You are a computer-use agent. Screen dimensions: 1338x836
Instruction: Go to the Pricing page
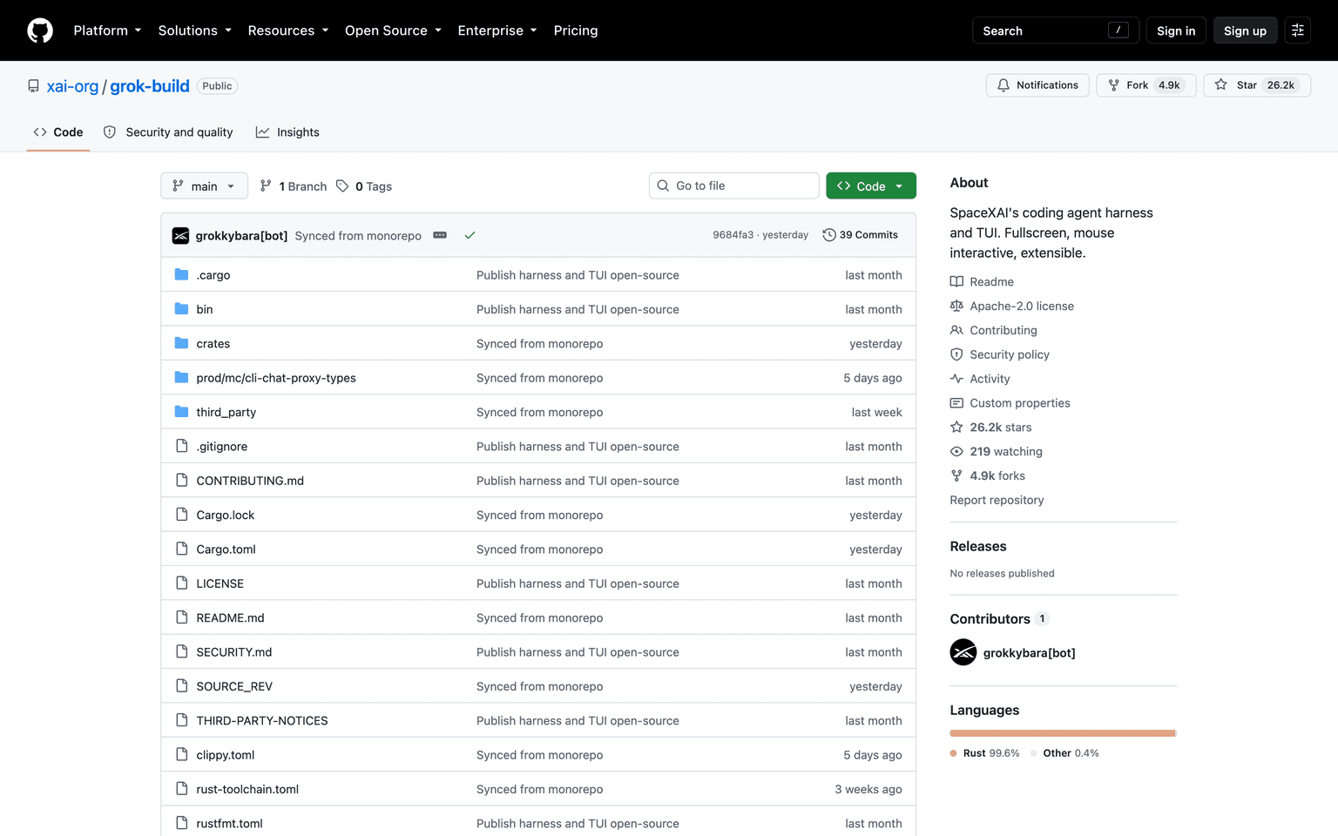tap(576, 30)
